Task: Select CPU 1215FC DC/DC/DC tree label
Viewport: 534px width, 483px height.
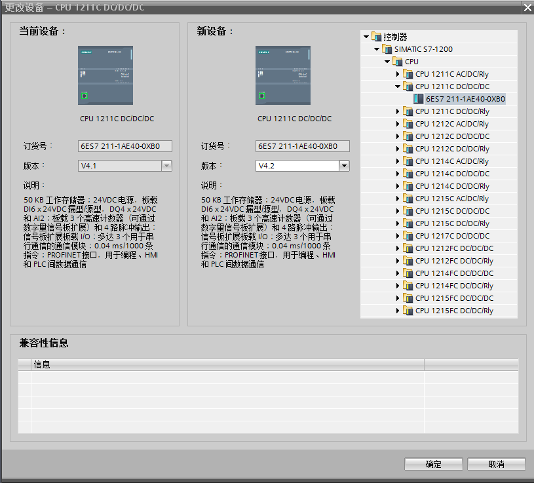Action: click(x=454, y=298)
